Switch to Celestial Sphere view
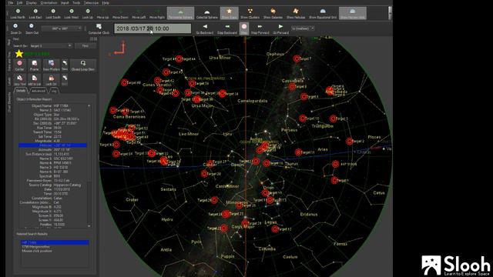This screenshot has width=493, height=277. coord(206,13)
